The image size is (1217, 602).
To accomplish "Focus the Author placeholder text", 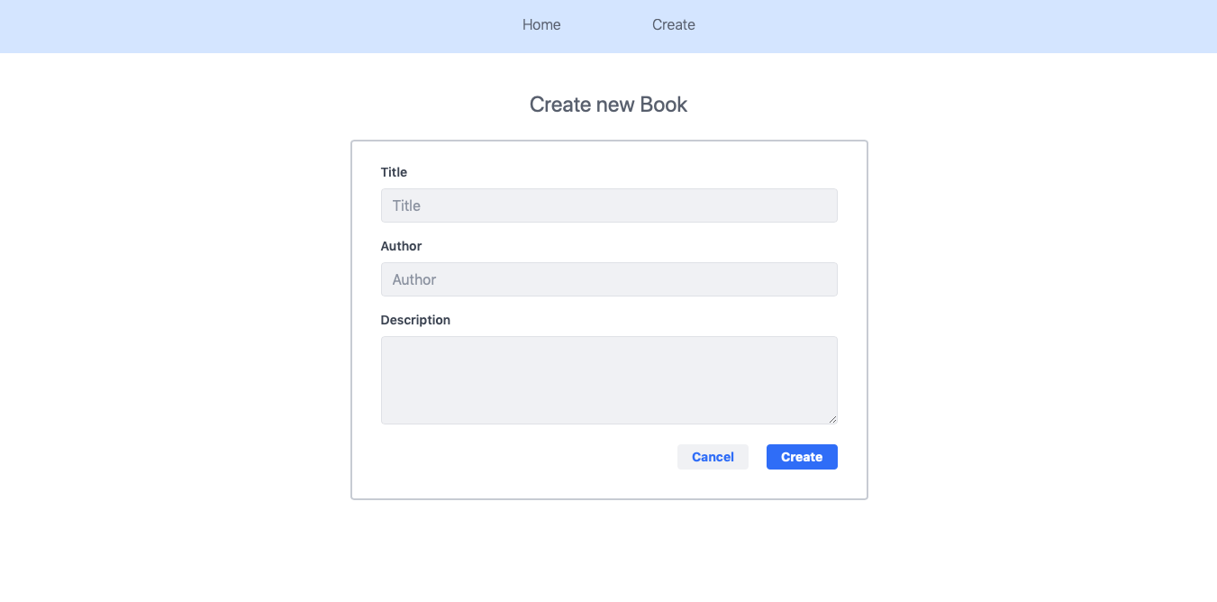I will coord(414,279).
